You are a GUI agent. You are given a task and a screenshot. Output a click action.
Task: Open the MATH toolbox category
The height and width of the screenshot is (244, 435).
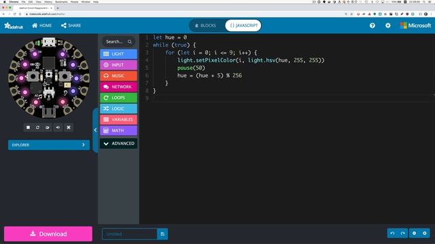coord(118,131)
